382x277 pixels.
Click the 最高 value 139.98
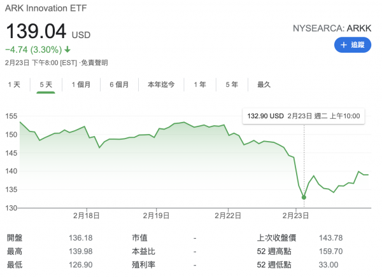point(81,251)
